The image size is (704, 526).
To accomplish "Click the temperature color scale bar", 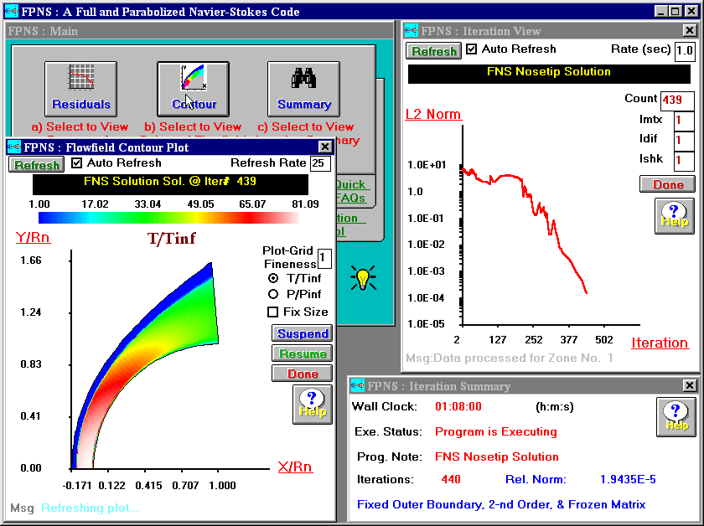I will click(168, 218).
